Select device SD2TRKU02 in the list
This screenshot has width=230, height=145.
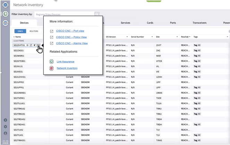19,109
